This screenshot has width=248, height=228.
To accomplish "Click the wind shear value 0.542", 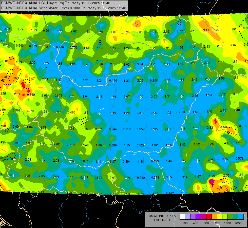I will [154, 113].
